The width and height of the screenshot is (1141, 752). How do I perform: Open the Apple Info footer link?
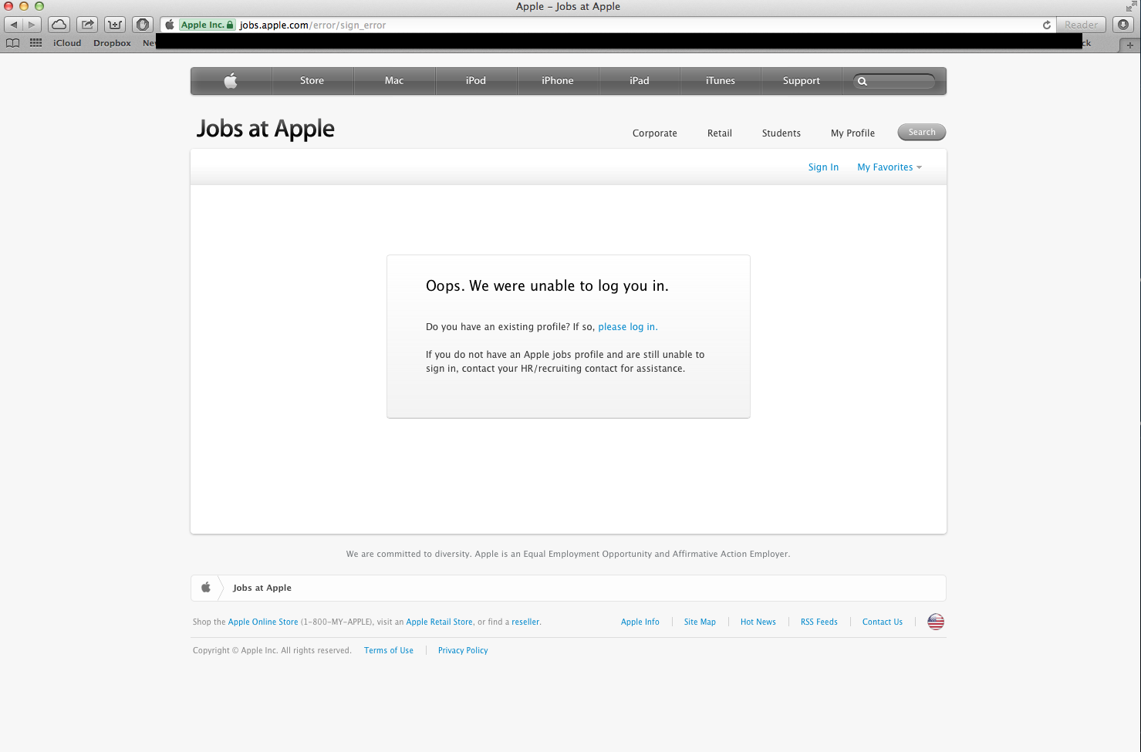coord(640,622)
